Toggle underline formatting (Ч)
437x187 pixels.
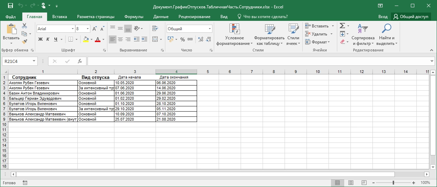pyautogui.click(x=55, y=40)
